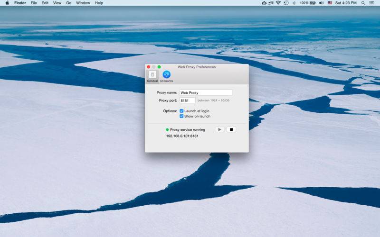Click the volume icon in menu bar
380x237 pixels.
(x=321, y=3)
